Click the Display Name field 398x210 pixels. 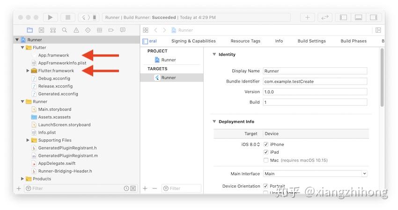315,71
